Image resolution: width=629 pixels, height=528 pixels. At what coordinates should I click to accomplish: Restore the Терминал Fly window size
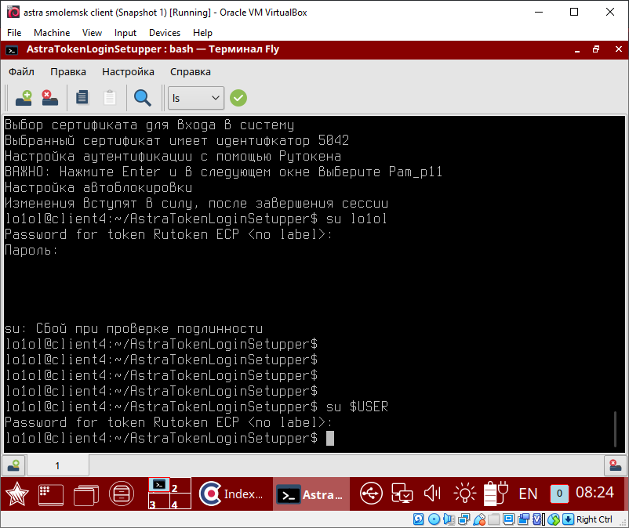[597, 49]
